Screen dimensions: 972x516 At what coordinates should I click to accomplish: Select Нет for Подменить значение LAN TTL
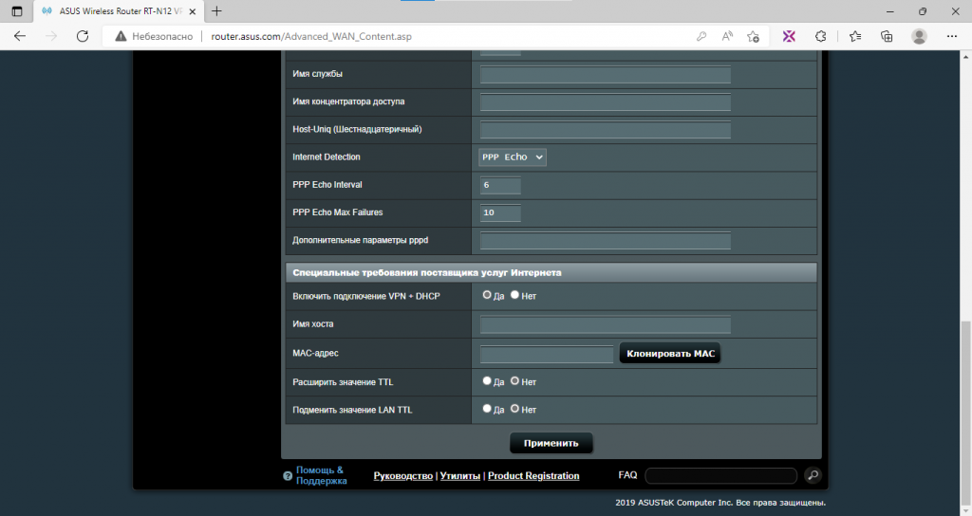[514, 409]
